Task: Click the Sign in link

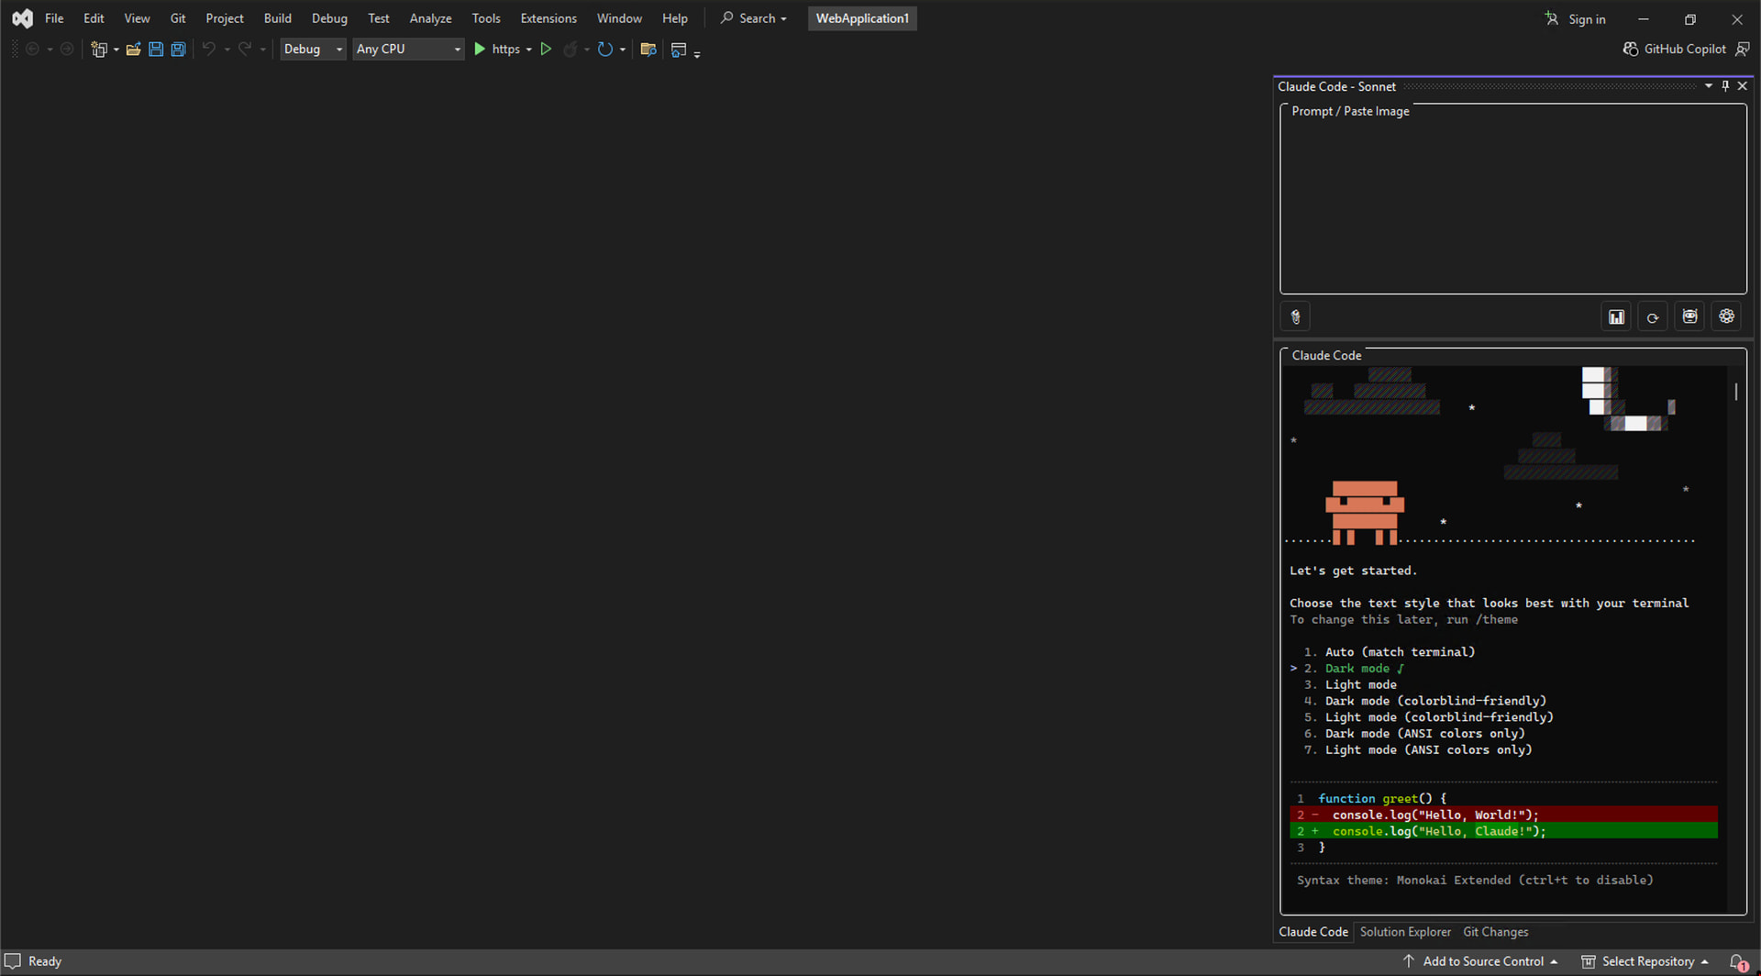Action: [1587, 19]
